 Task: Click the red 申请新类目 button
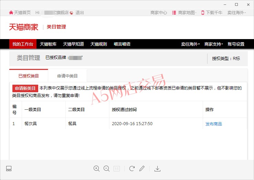25,88
